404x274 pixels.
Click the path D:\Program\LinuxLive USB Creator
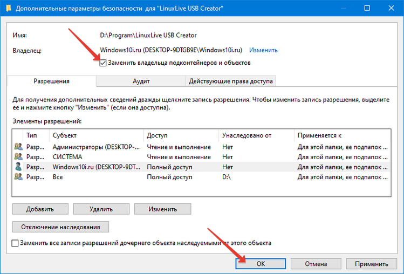tap(148, 35)
